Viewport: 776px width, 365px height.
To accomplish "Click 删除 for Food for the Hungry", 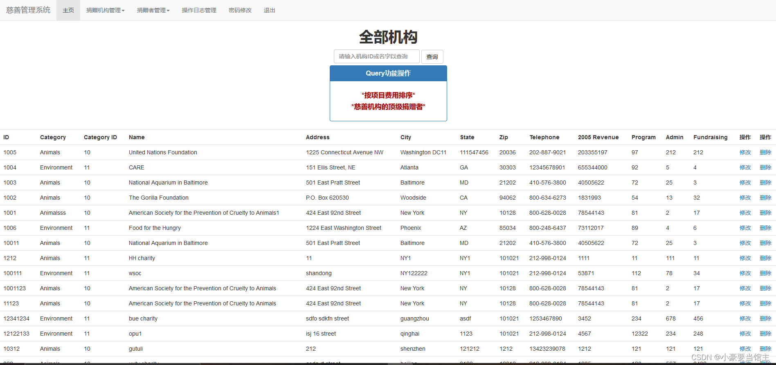I will (765, 228).
